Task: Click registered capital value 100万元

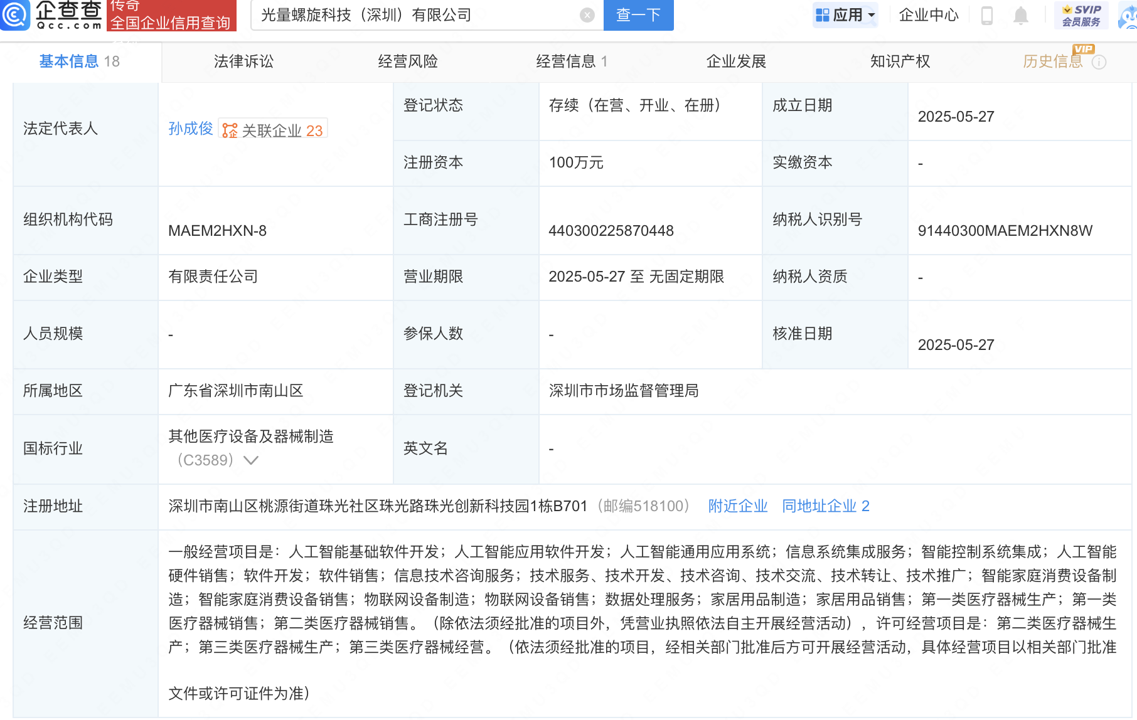Action: tap(576, 162)
